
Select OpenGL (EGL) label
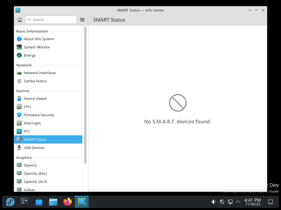(x=35, y=174)
